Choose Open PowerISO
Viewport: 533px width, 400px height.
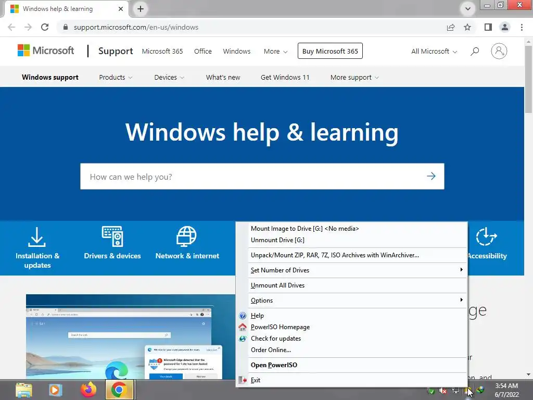(x=352, y=365)
